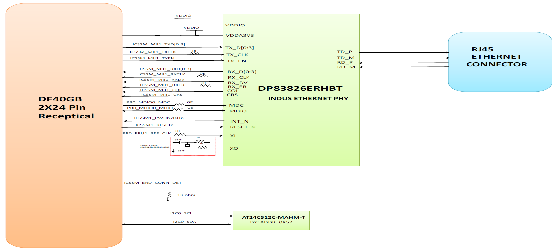Viewport: 554px width, 251px height.
Task: Click the MDC pin label
Action: click(x=236, y=105)
